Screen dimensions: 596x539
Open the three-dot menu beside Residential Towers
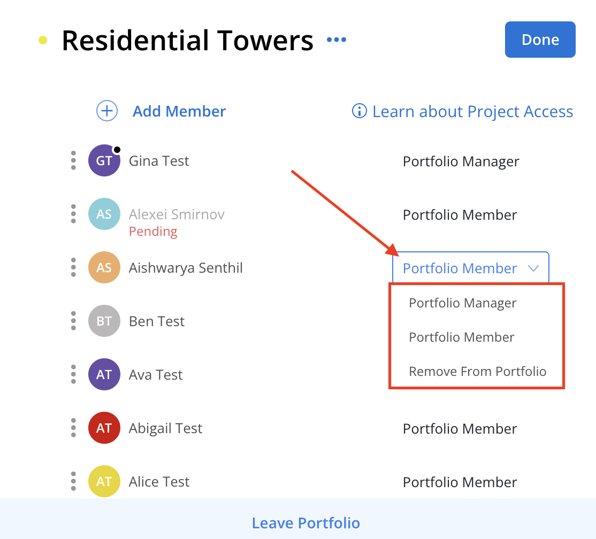pyautogui.click(x=337, y=40)
